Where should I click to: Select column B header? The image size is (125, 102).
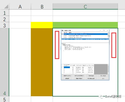click(x=42, y=7)
